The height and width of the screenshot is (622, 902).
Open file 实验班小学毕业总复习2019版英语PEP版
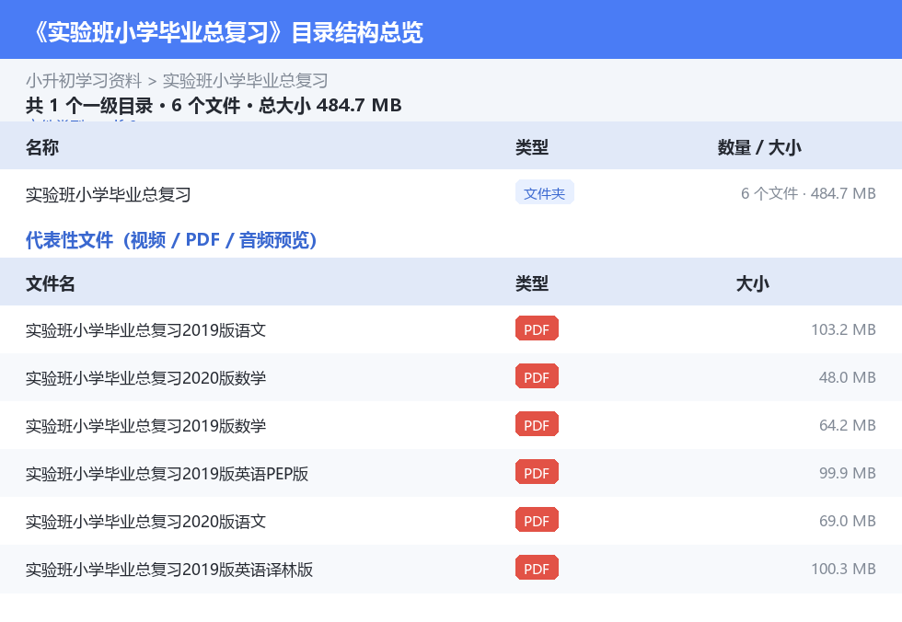coord(167,473)
